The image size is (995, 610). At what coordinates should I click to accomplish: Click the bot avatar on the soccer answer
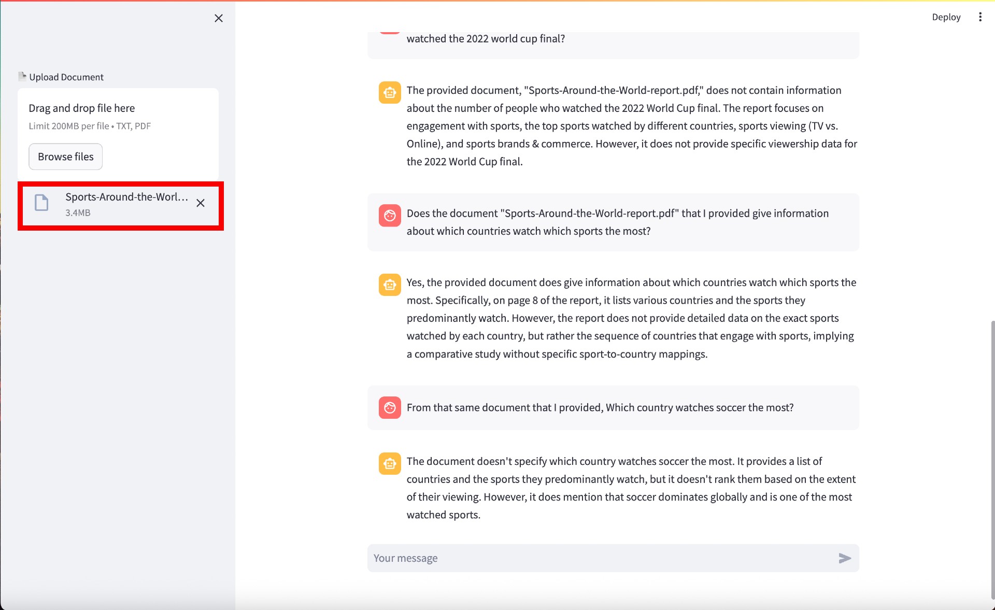pos(390,463)
